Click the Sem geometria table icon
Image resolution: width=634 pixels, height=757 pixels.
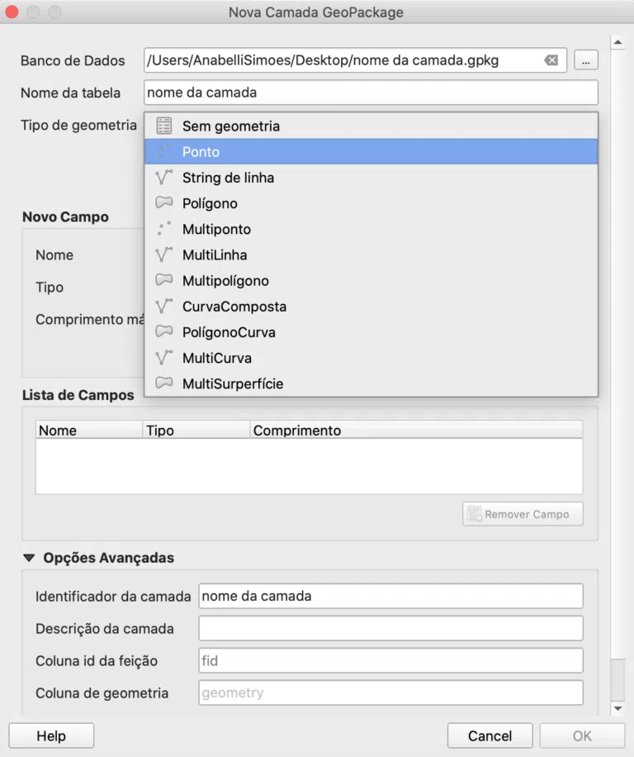(164, 126)
